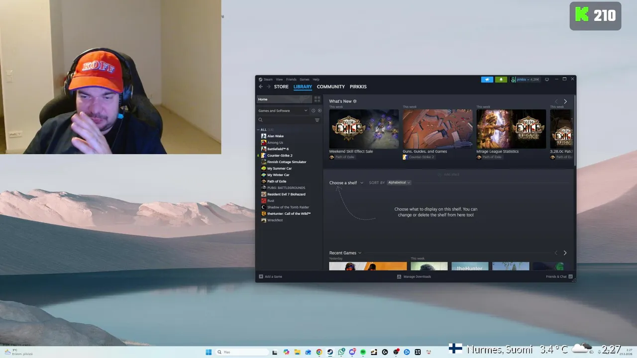Show next What's New items arrow
Screen dimensions: 637x358
click(565, 101)
